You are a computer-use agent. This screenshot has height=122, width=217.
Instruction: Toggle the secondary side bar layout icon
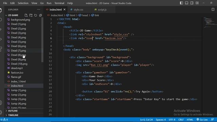(x=192, y=3)
